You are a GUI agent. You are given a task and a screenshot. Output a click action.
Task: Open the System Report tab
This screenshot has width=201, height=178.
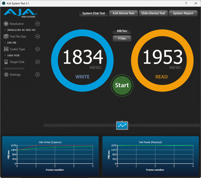pyautogui.click(x=183, y=13)
